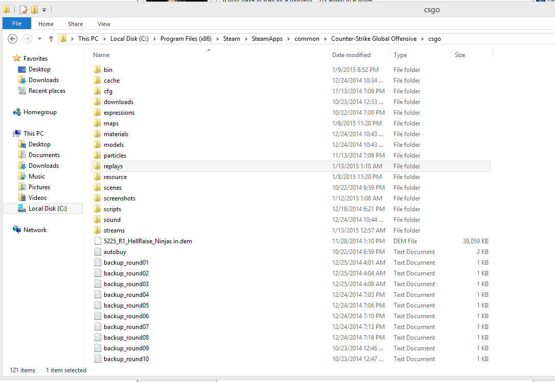Navigate to This PC in breadcrumb

88,39
